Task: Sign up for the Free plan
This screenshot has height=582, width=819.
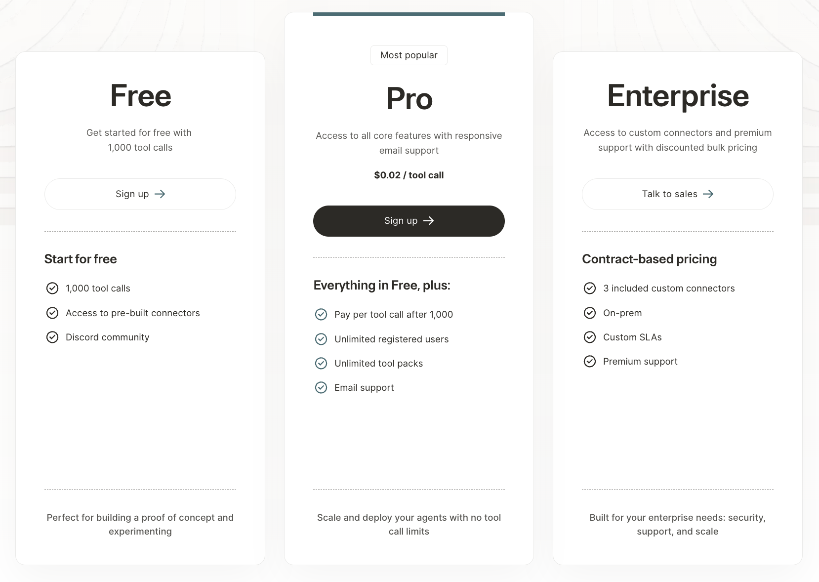Action: 140,194
